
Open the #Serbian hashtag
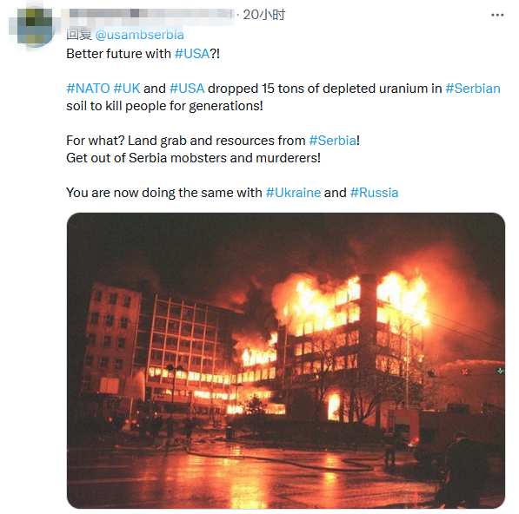point(473,89)
